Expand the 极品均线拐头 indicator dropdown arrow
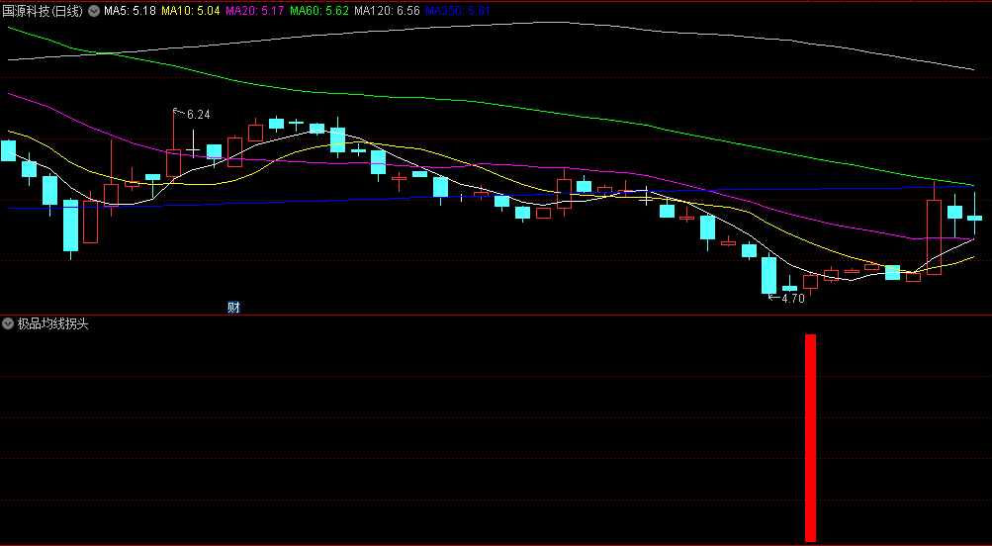This screenshot has width=992, height=546. point(8,323)
